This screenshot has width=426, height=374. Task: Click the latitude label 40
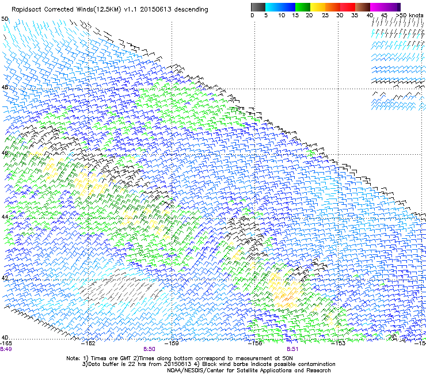(x=5, y=337)
